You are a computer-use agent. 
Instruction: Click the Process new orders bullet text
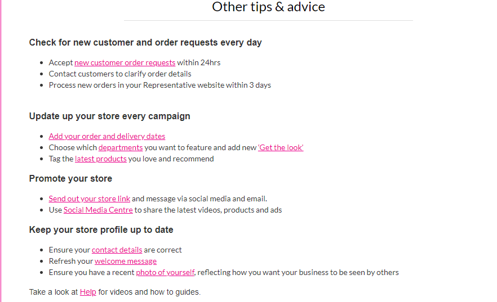coord(160,85)
